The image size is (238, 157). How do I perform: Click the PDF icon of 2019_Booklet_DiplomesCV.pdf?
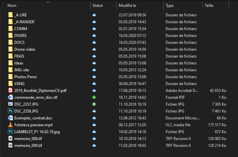(x=10, y=90)
